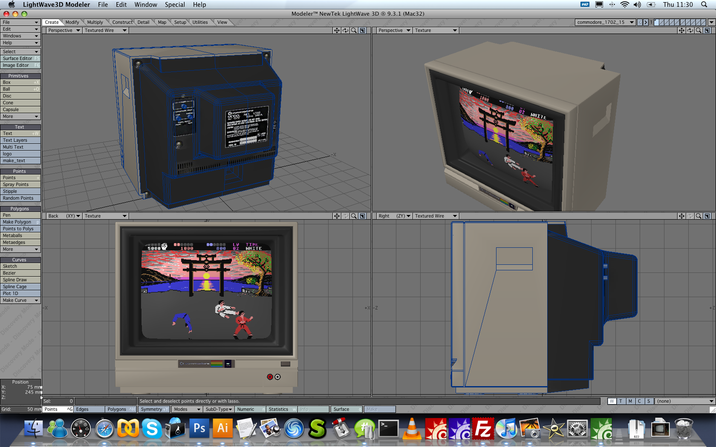This screenshot has width=716, height=447.
Task: Open the Statistics panel
Action: [282, 410]
